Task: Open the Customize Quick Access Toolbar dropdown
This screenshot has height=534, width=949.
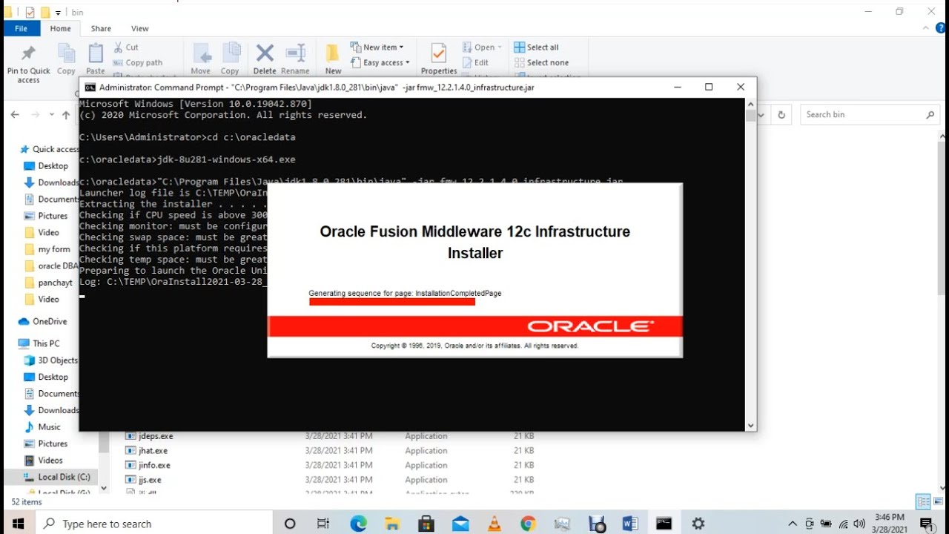Action: (x=58, y=13)
